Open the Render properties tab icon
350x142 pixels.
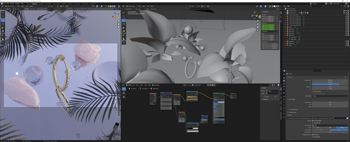(x=284, y=78)
